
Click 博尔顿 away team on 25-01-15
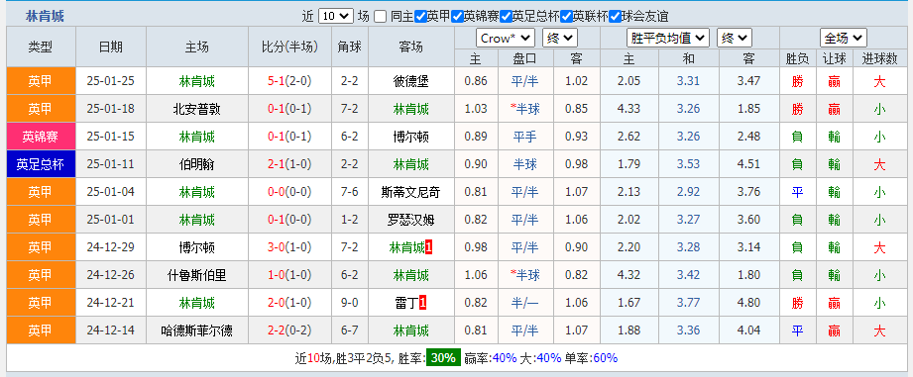pos(411,138)
